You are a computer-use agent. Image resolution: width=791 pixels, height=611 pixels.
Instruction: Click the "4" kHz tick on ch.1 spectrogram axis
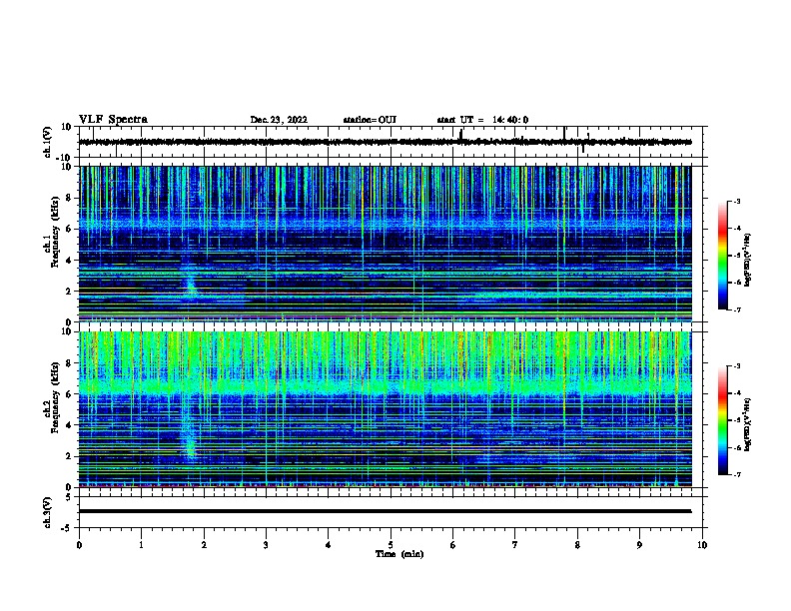(x=69, y=261)
